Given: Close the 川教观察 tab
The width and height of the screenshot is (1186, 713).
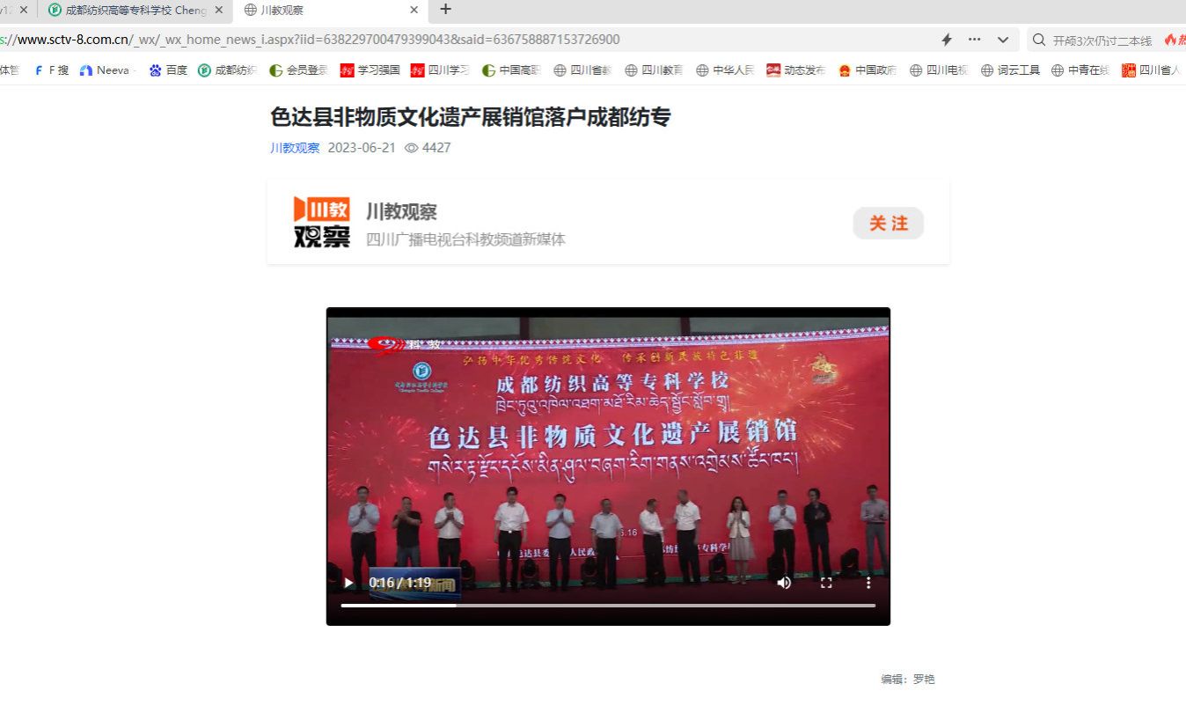Looking at the screenshot, I should 414,10.
